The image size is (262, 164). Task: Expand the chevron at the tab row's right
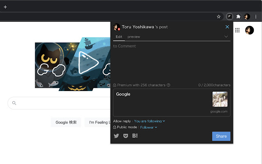226,36
